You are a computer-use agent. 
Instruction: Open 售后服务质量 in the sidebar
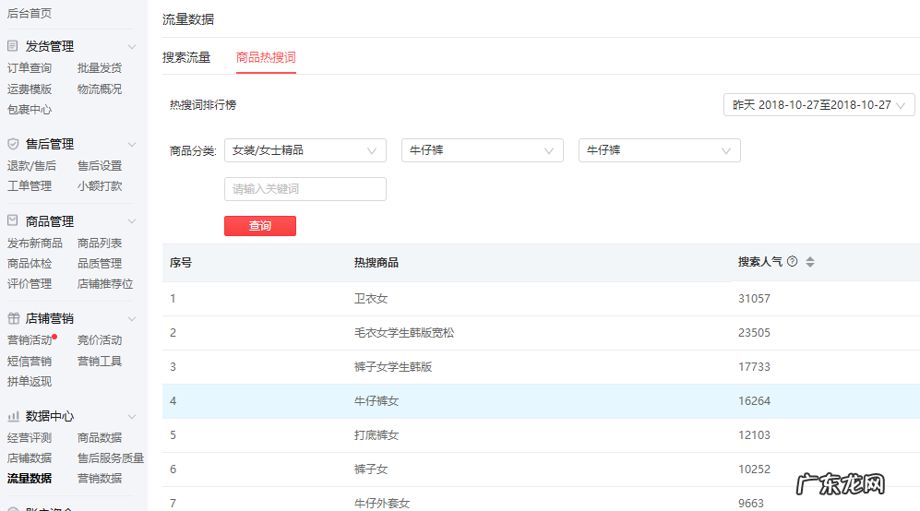pyautogui.click(x=111, y=458)
